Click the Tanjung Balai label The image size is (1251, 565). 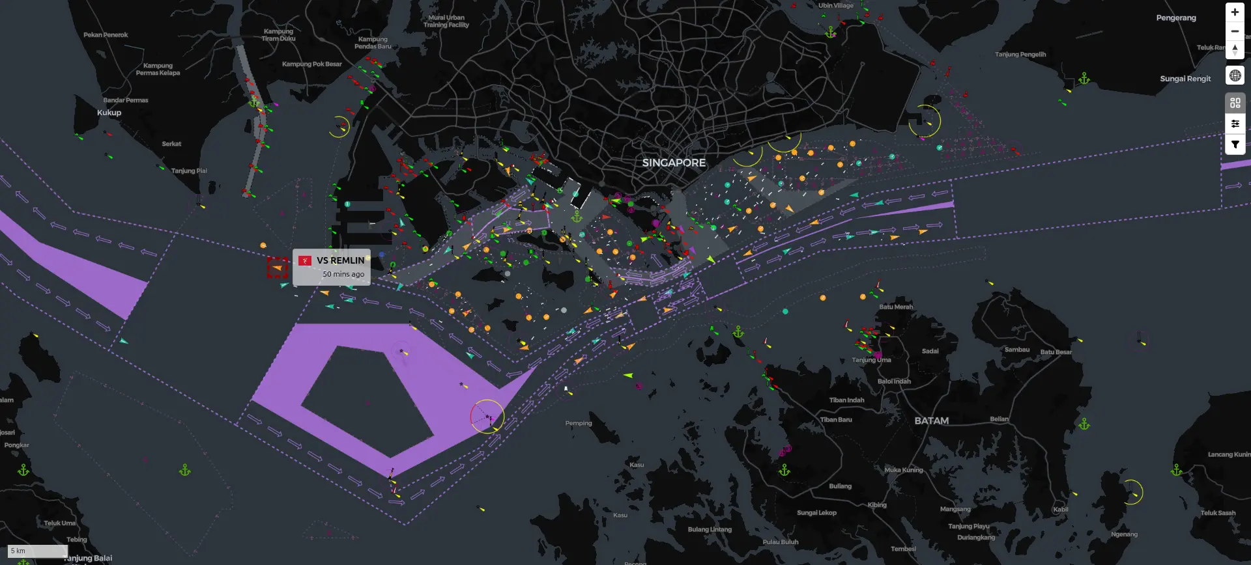(x=88, y=558)
